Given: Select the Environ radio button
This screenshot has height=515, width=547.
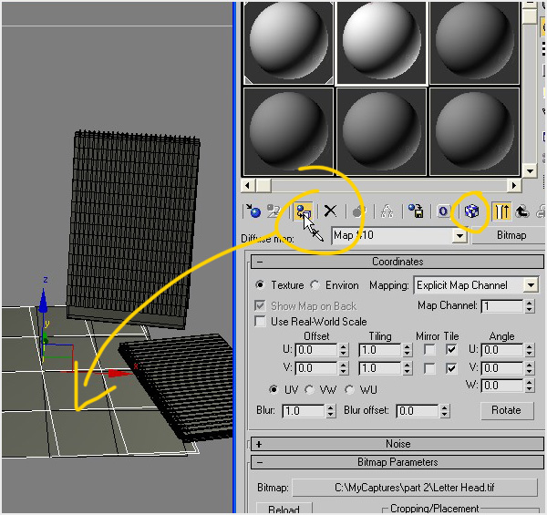Looking at the screenshot, I should click(315, 285).
